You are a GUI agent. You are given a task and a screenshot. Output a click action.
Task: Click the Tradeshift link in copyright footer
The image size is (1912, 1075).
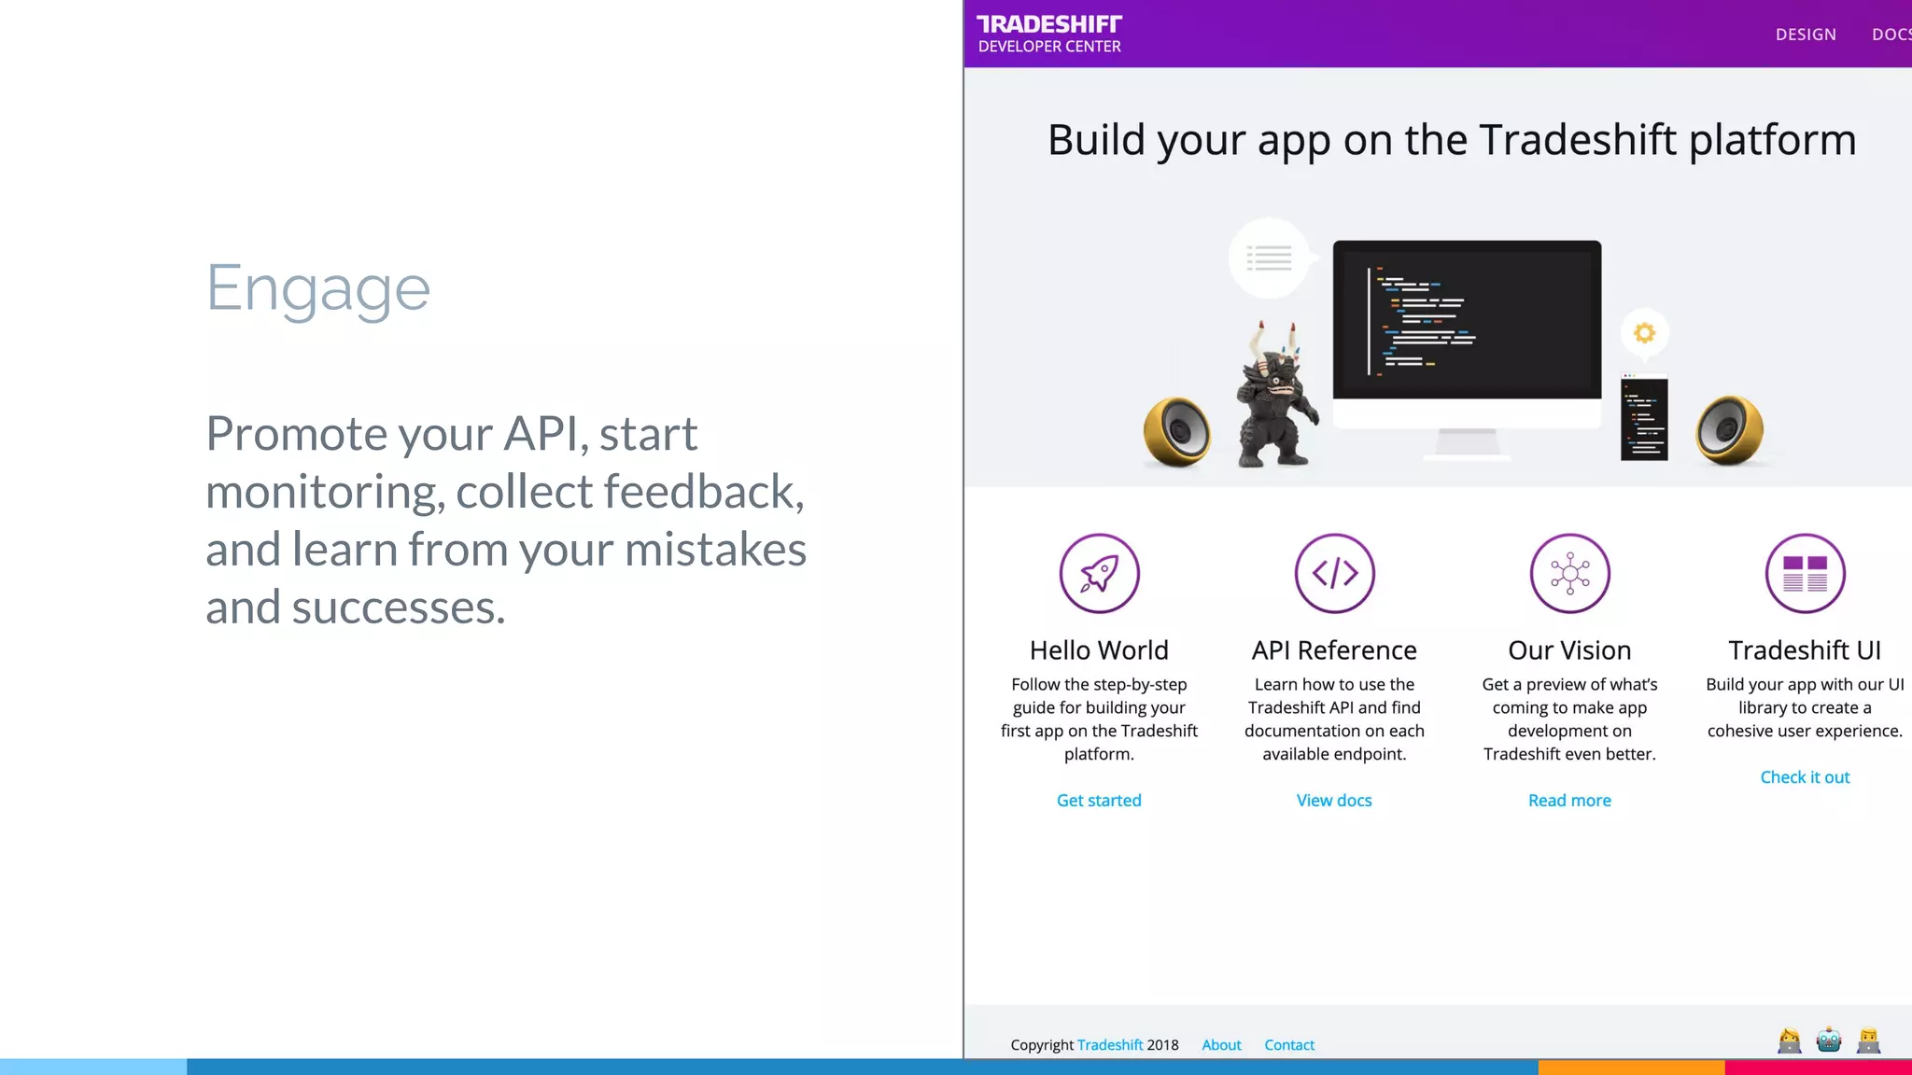[x=1110, y=1045]
